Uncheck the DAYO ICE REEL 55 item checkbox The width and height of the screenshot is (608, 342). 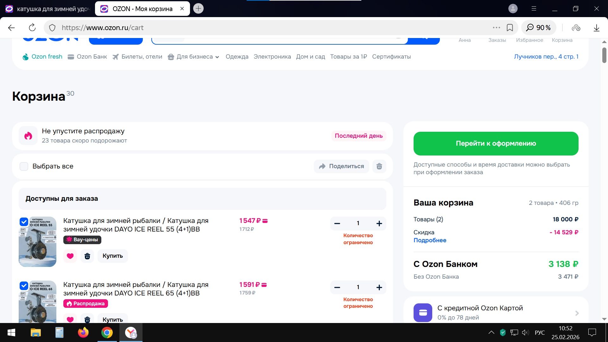24,222
